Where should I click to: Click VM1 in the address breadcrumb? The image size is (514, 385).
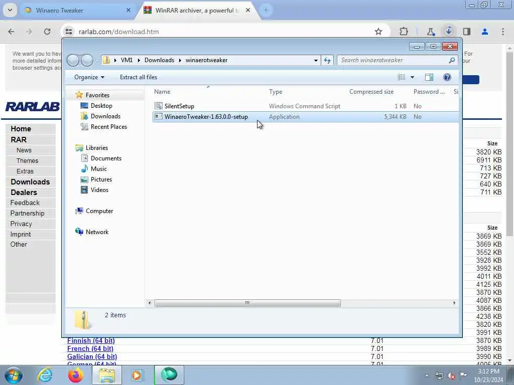click(126, 60)
